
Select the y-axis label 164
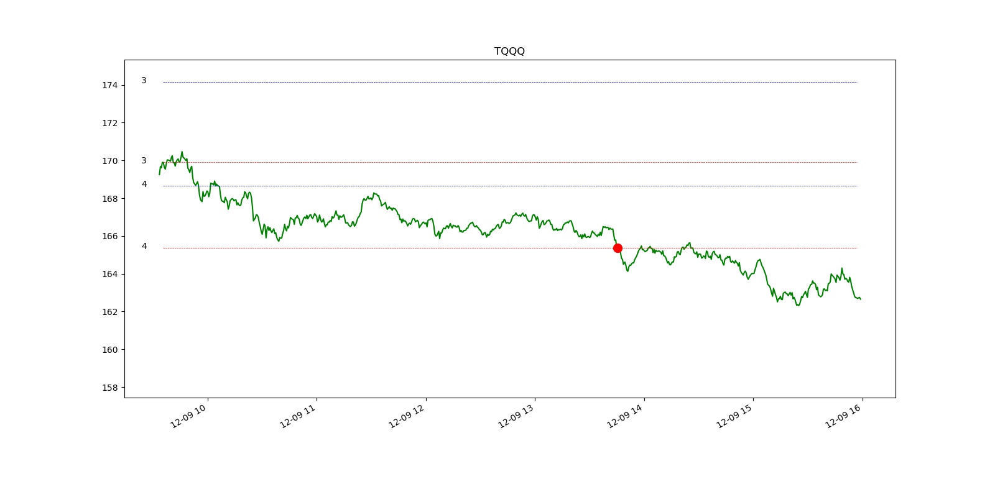(x=109, y=274)
